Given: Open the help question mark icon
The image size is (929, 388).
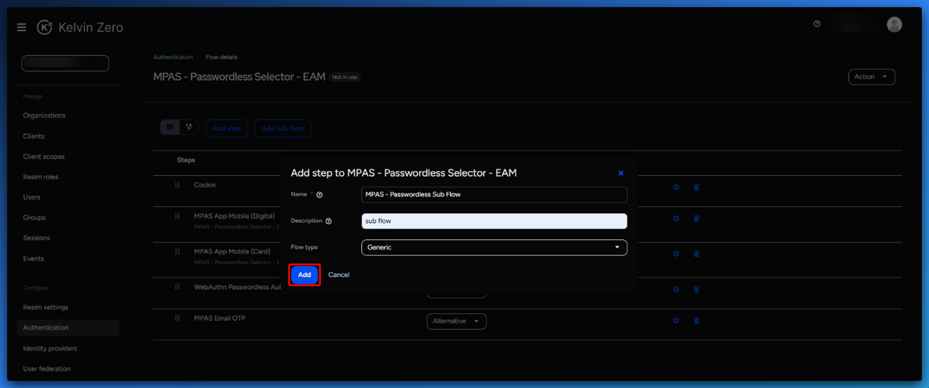Looking at the screenshot, I should [817, 24].
